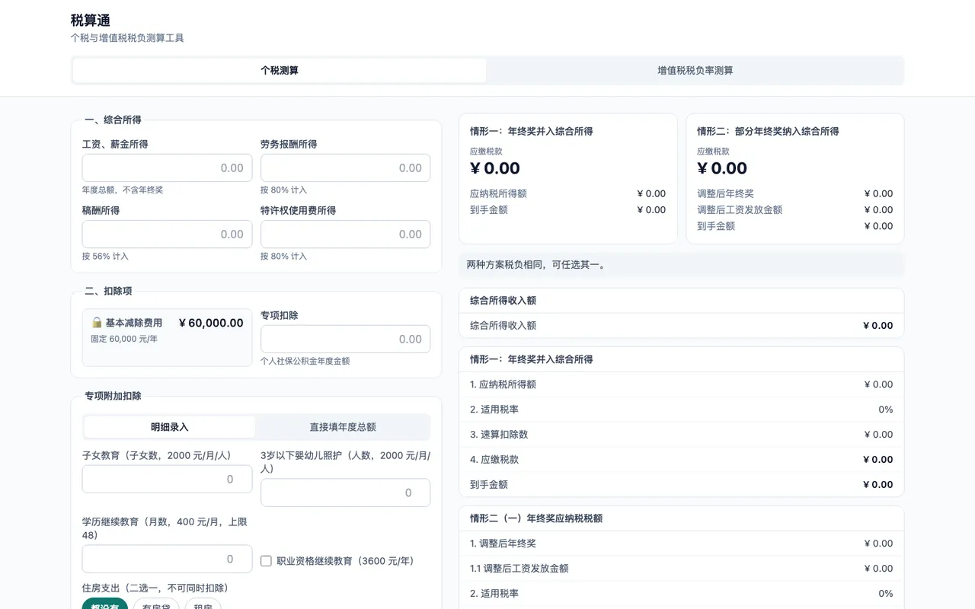Click the 1.1 调整后工资发放金额 row
The image size is (975, 609).
[682, 569]
